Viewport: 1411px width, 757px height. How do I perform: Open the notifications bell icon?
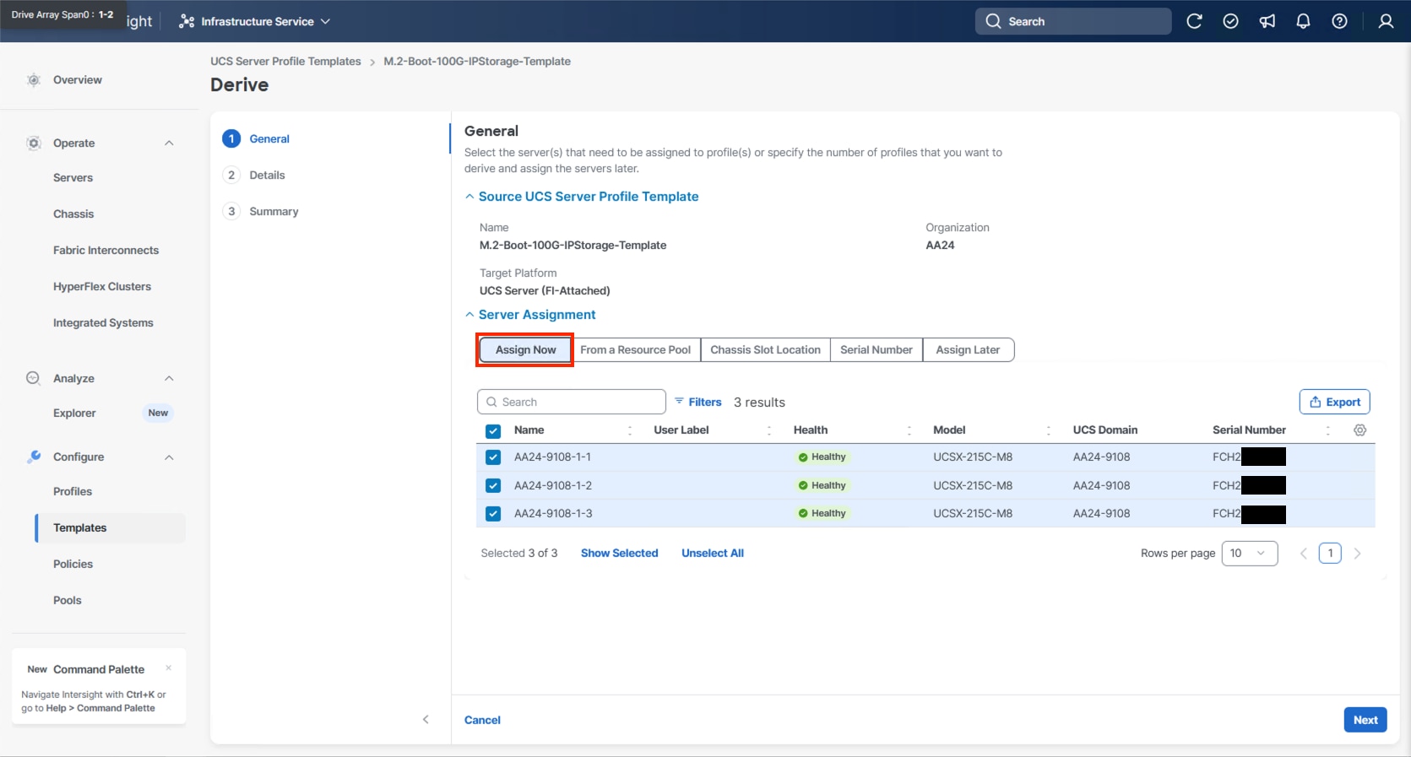click(x=1303, y=21)
